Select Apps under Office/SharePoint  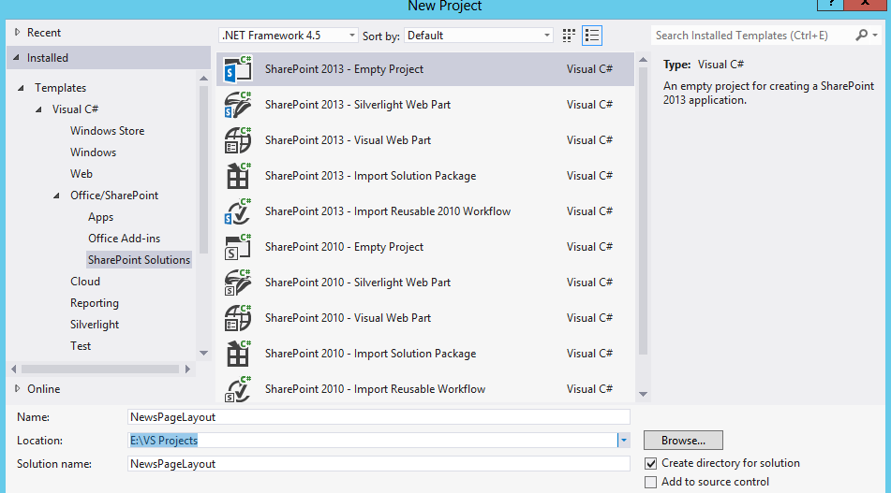pos(100,217)
